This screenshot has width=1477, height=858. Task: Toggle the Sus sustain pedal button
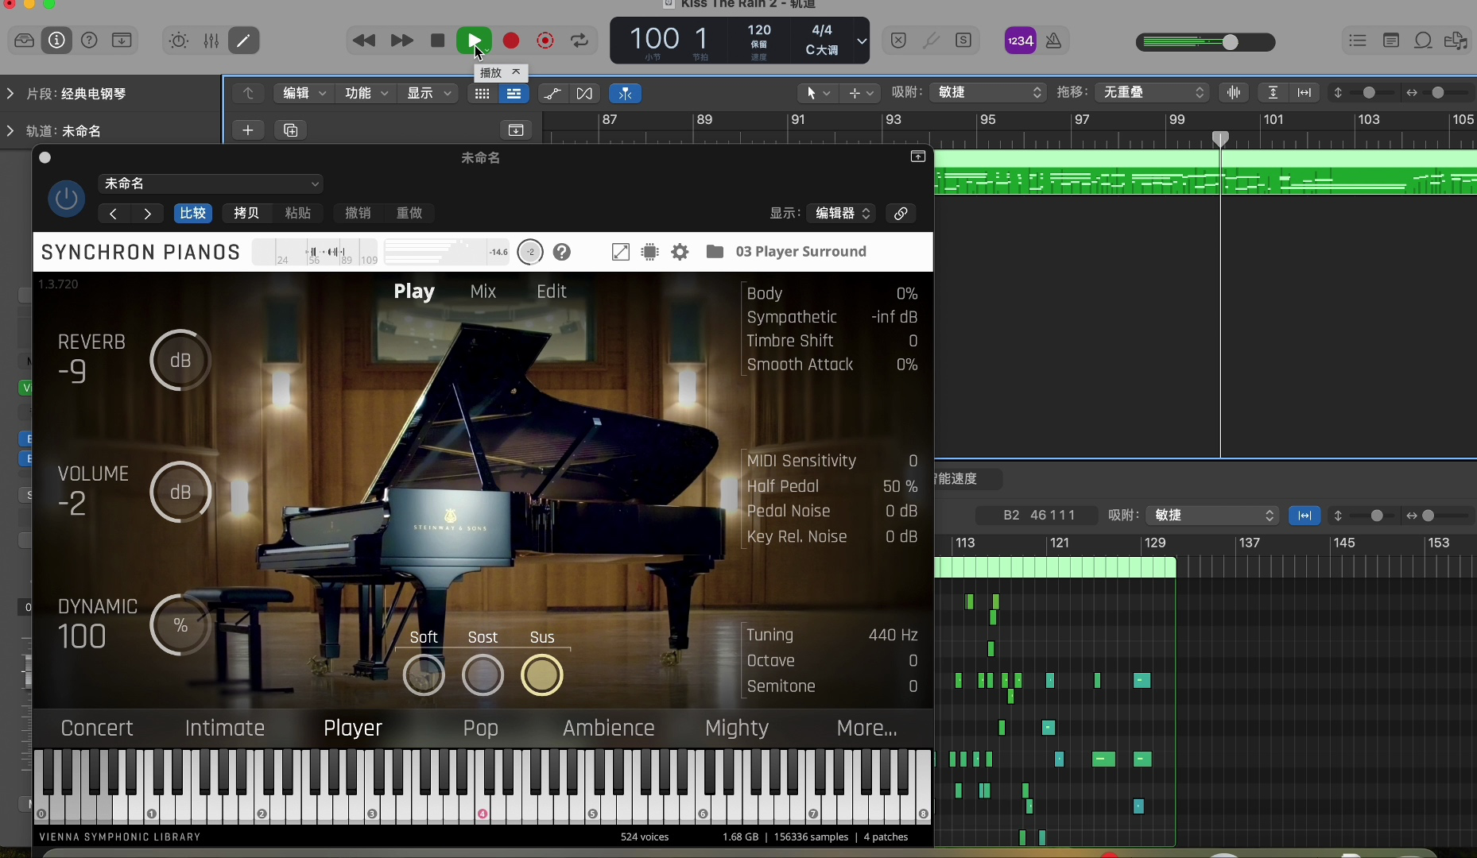pyautogui.click(x=542, y=675)
